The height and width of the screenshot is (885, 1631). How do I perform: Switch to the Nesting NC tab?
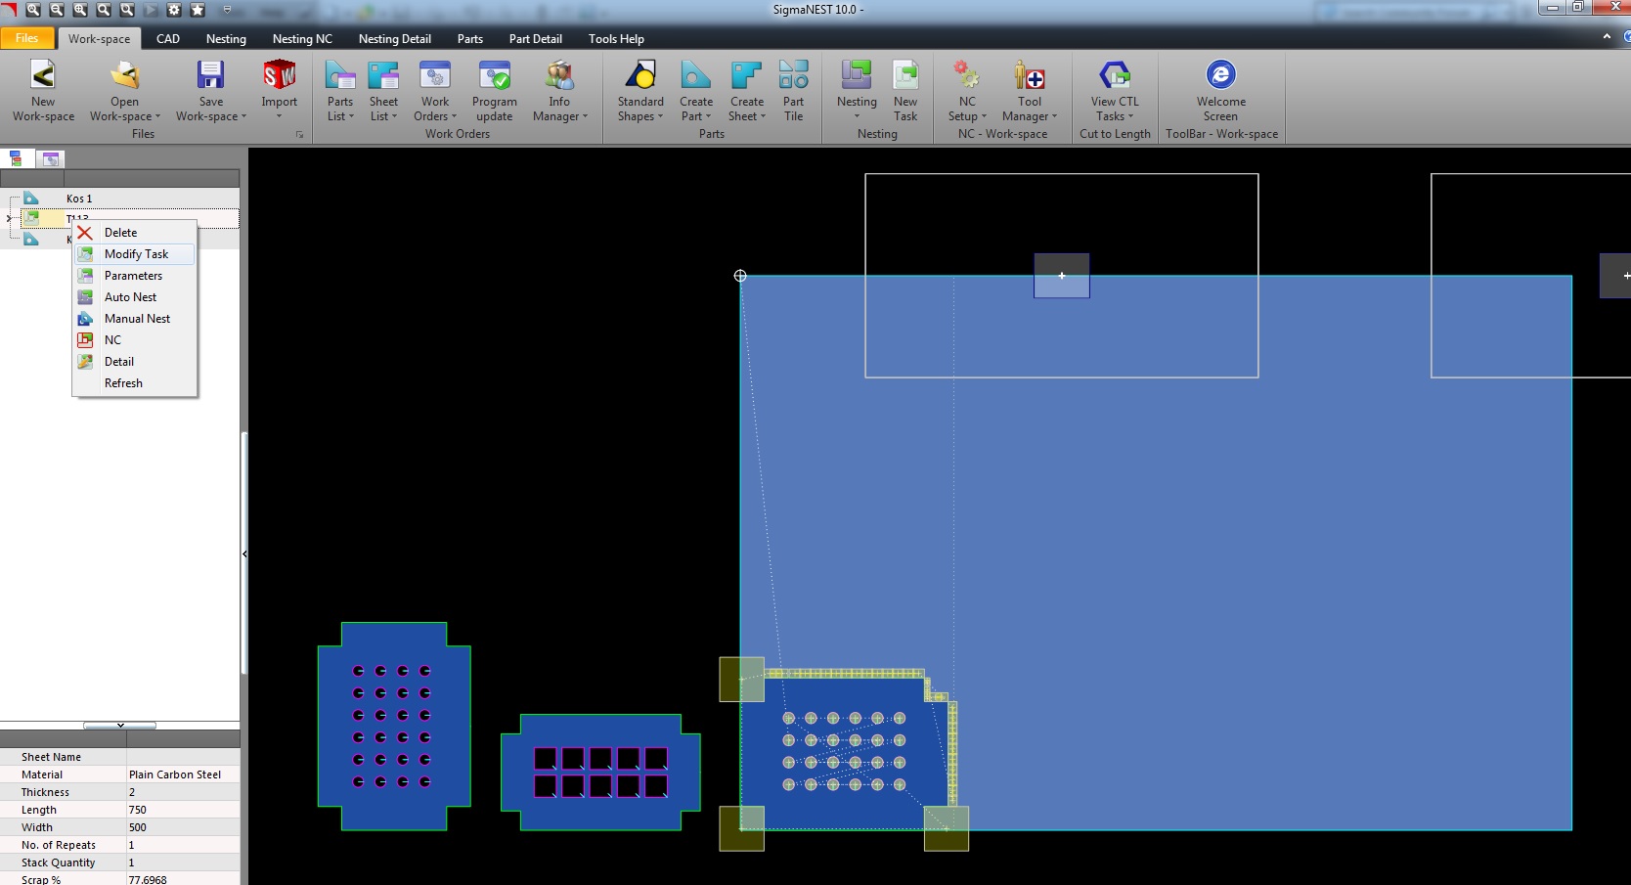(302, 39)
